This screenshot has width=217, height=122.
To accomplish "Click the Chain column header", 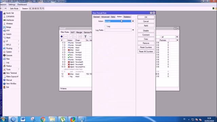I will [x=80, y=40].
